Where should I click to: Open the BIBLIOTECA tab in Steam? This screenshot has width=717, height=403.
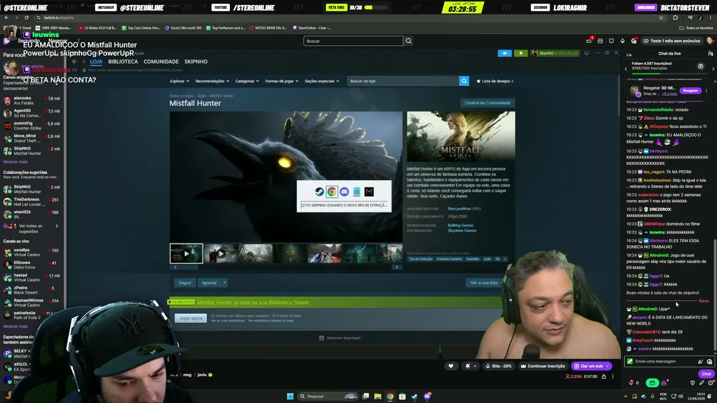click(123, 62)
